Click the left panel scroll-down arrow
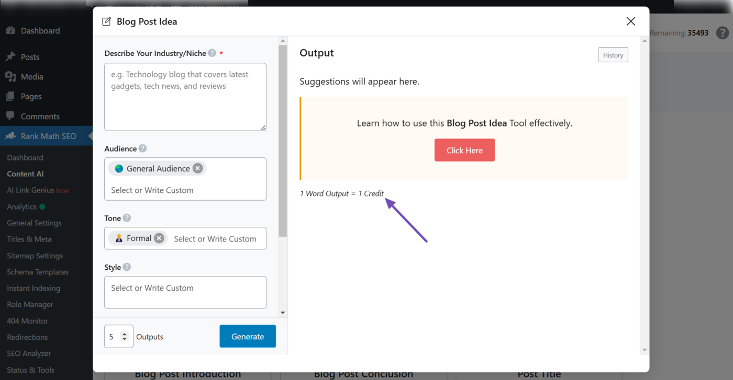Viewport: 733px width, 380px height. pos(283,313)
